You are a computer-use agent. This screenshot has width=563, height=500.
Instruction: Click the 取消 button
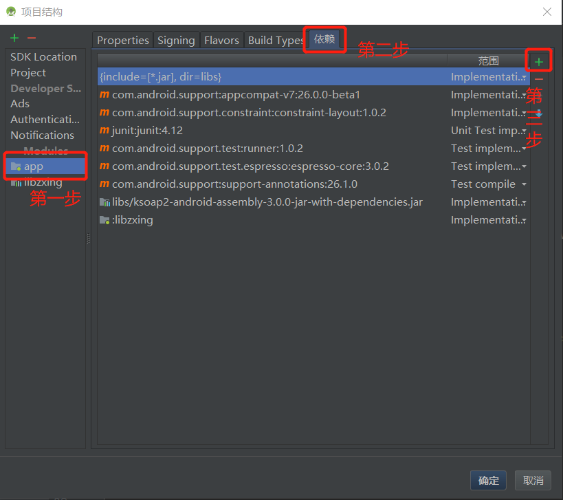point(533,480)
